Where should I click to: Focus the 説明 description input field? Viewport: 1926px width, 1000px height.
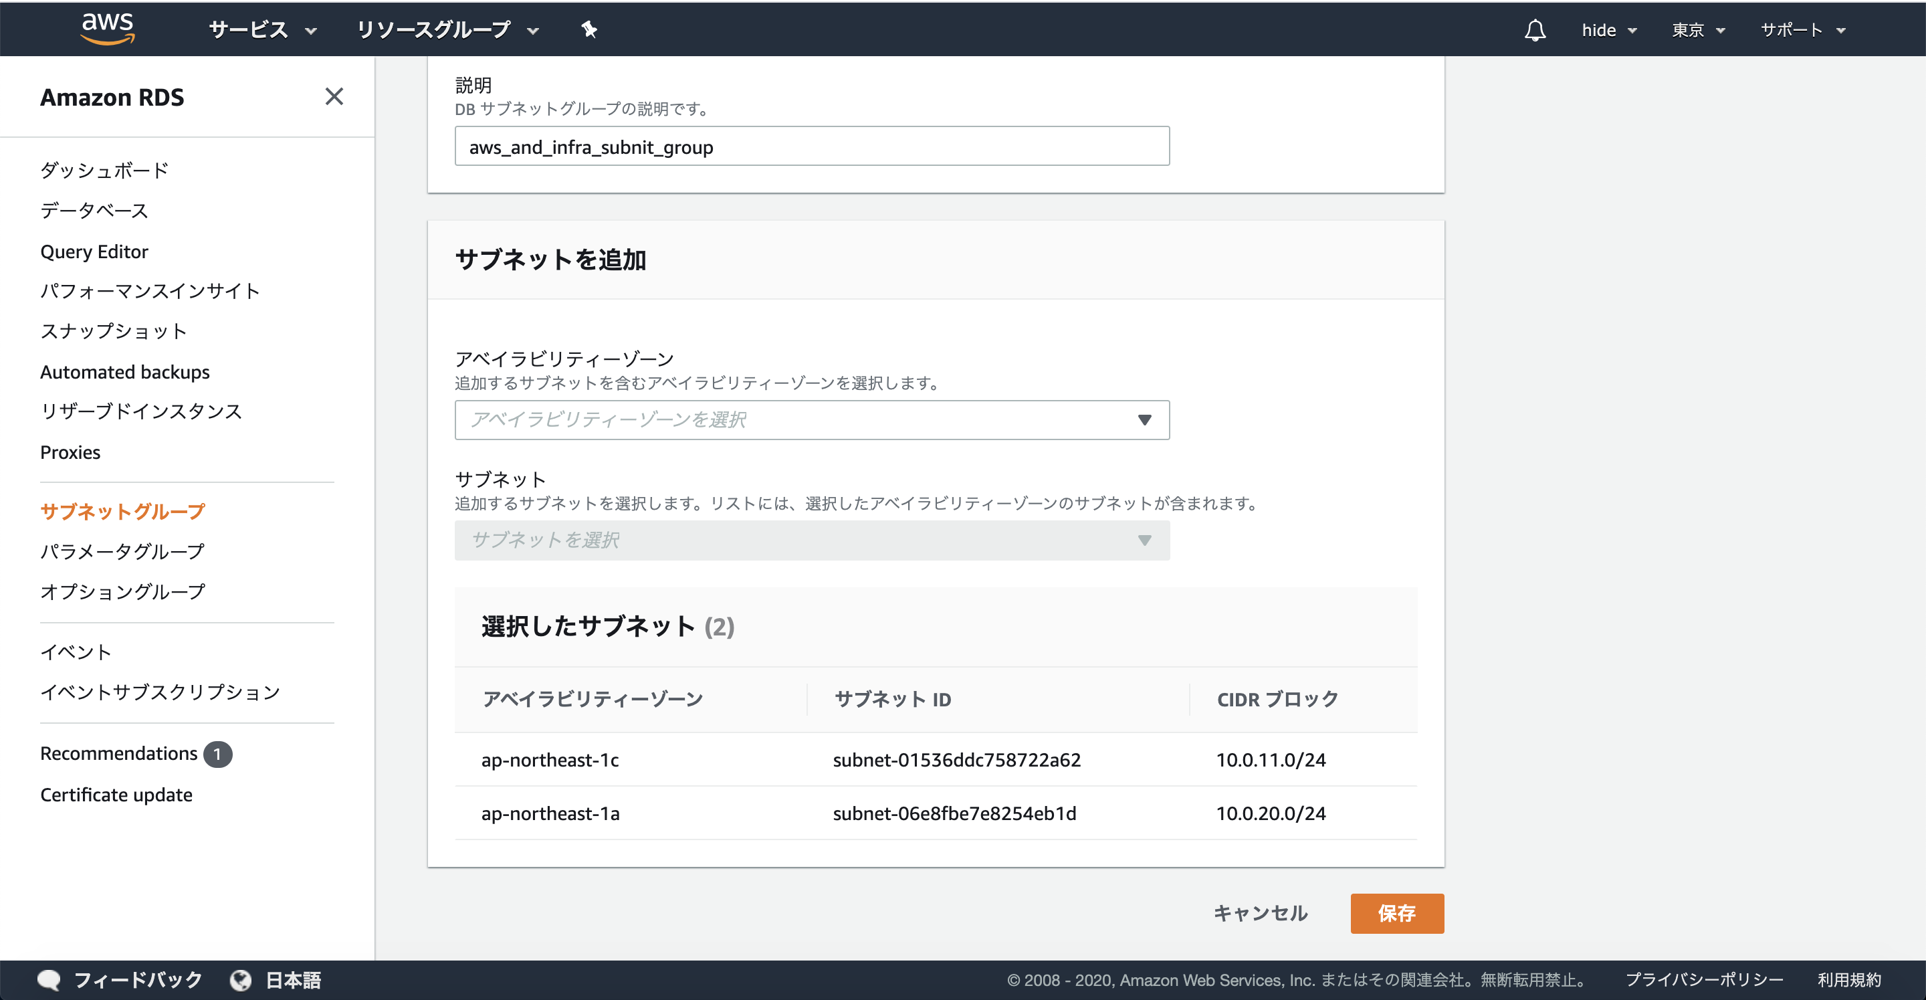coord(812,146)
